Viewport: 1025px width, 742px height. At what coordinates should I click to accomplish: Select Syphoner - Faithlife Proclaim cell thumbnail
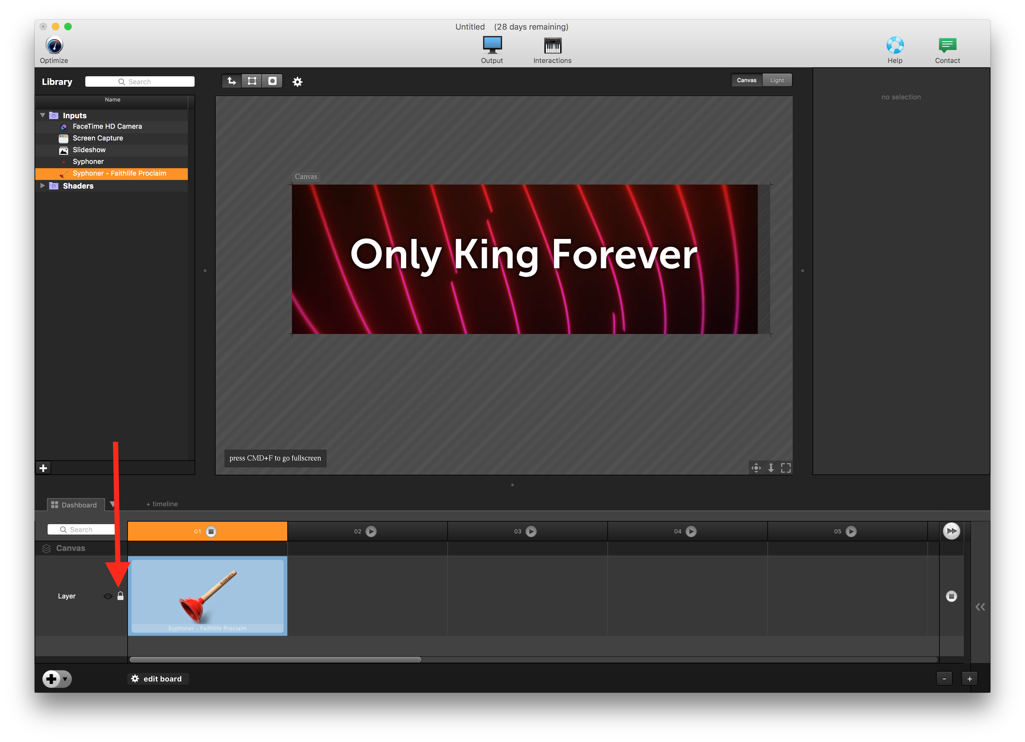pos(207,595)
